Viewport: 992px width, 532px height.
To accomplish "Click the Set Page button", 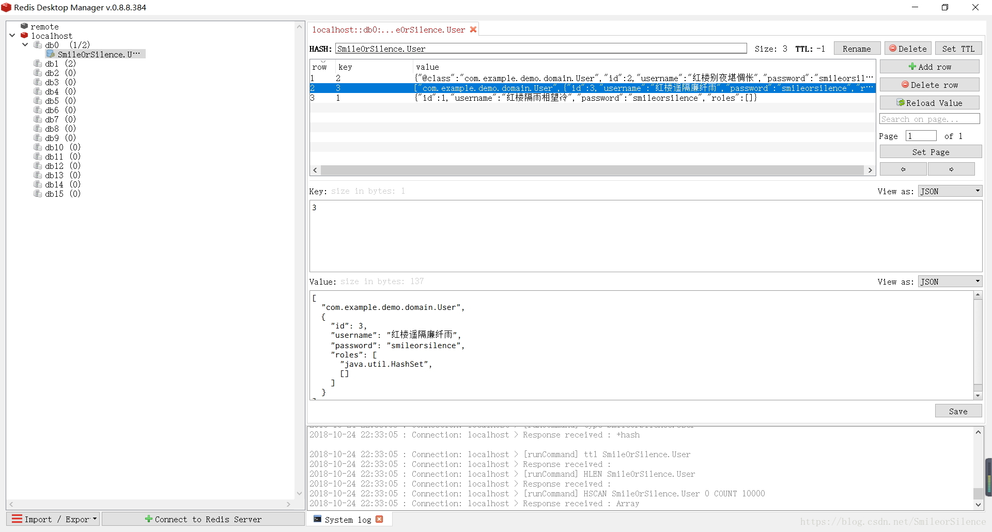I will (931, 152).
